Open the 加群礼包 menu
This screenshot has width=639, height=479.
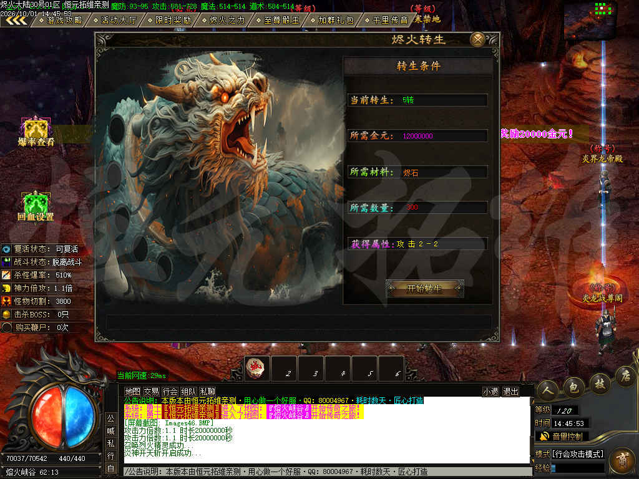[x=332, y=20]
